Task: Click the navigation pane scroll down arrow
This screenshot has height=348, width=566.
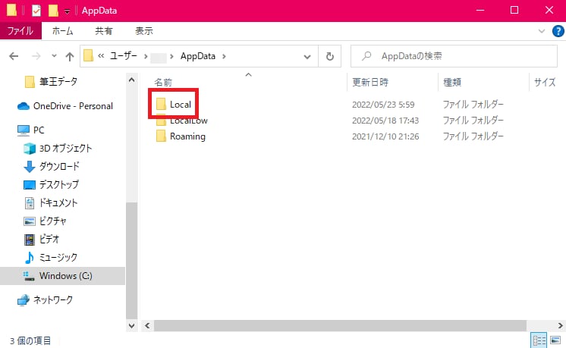Action: pyautogui.click(x=132, y=326)
